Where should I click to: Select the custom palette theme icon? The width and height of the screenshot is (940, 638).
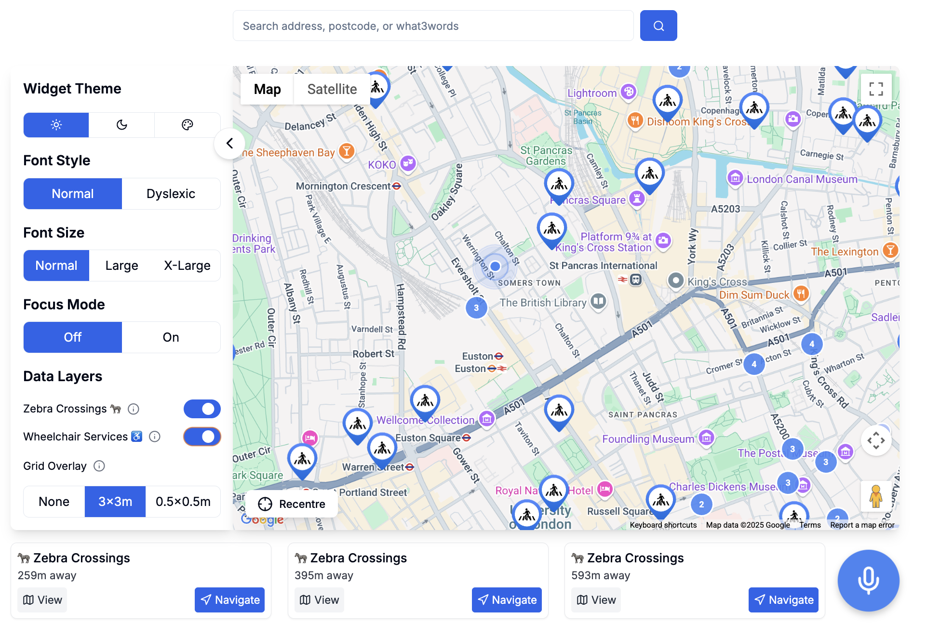tap(187, 125)
